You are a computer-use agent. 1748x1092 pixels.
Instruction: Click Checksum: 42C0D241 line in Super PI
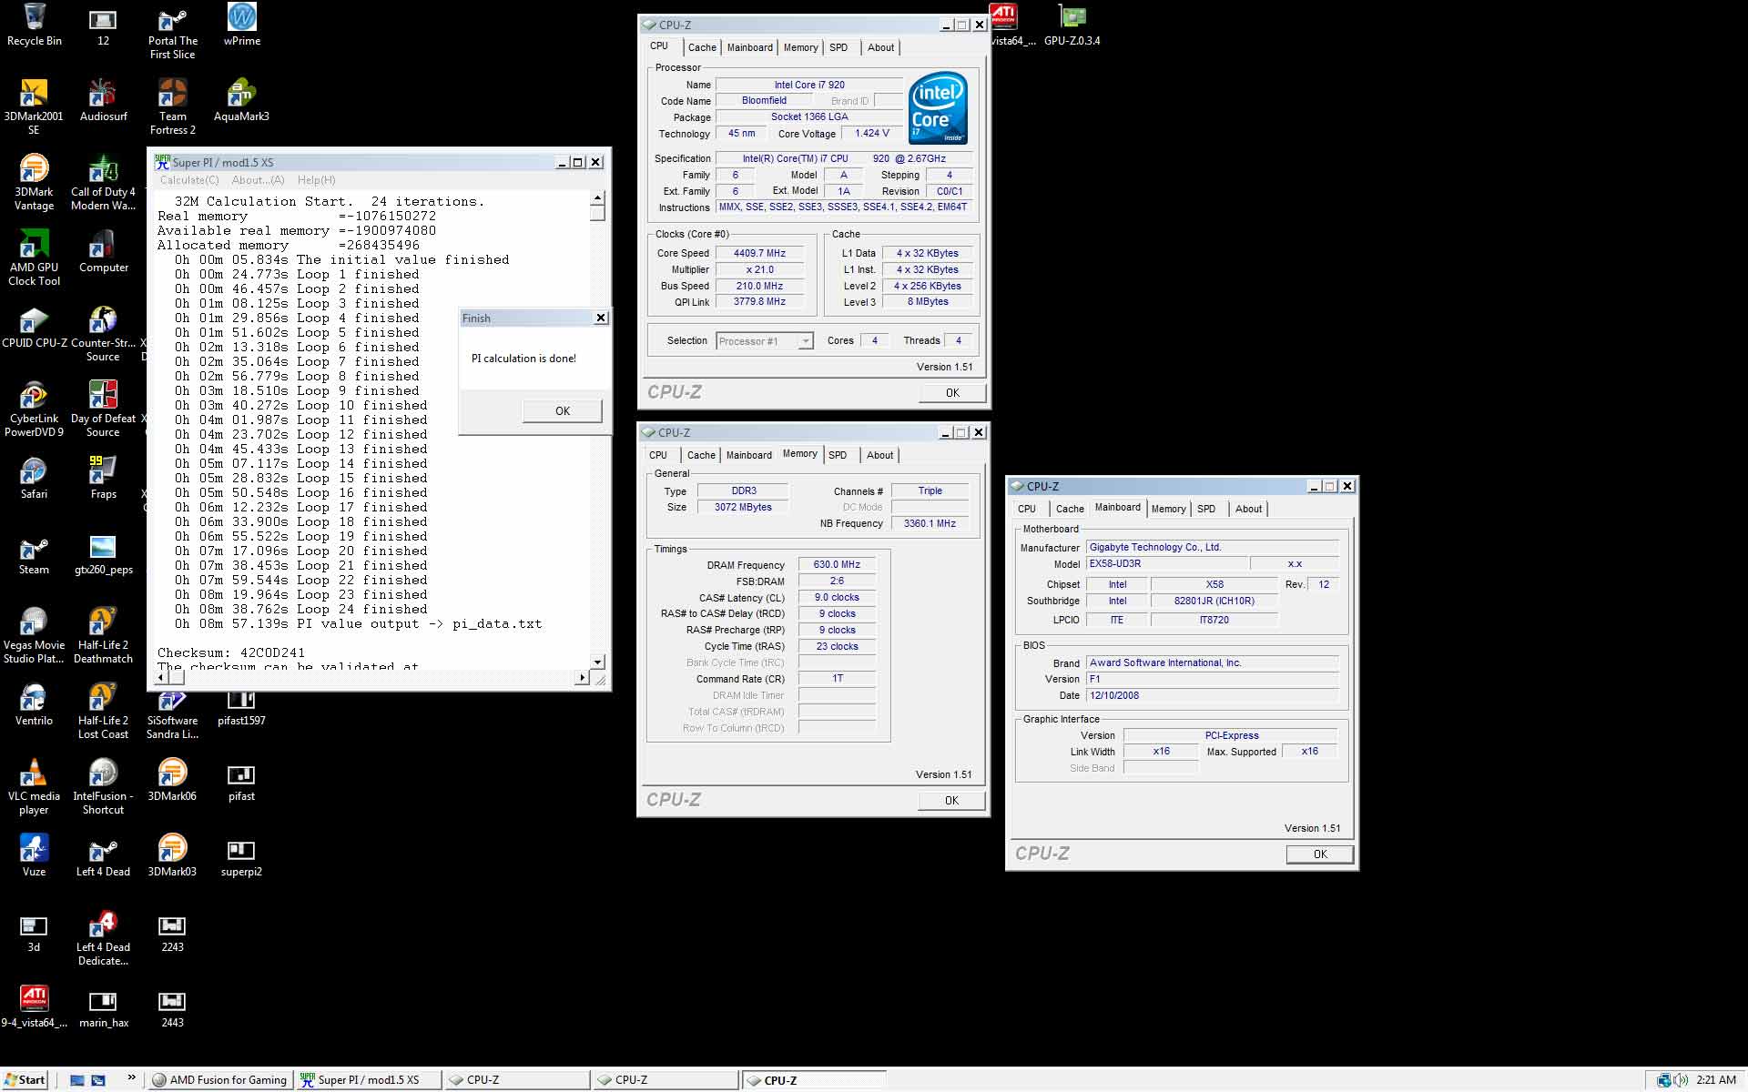(x=231, y=653)
